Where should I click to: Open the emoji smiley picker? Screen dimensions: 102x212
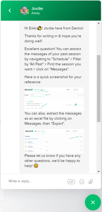click(82, 182)
